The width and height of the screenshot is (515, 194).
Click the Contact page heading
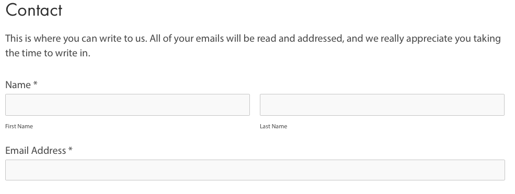34,10
